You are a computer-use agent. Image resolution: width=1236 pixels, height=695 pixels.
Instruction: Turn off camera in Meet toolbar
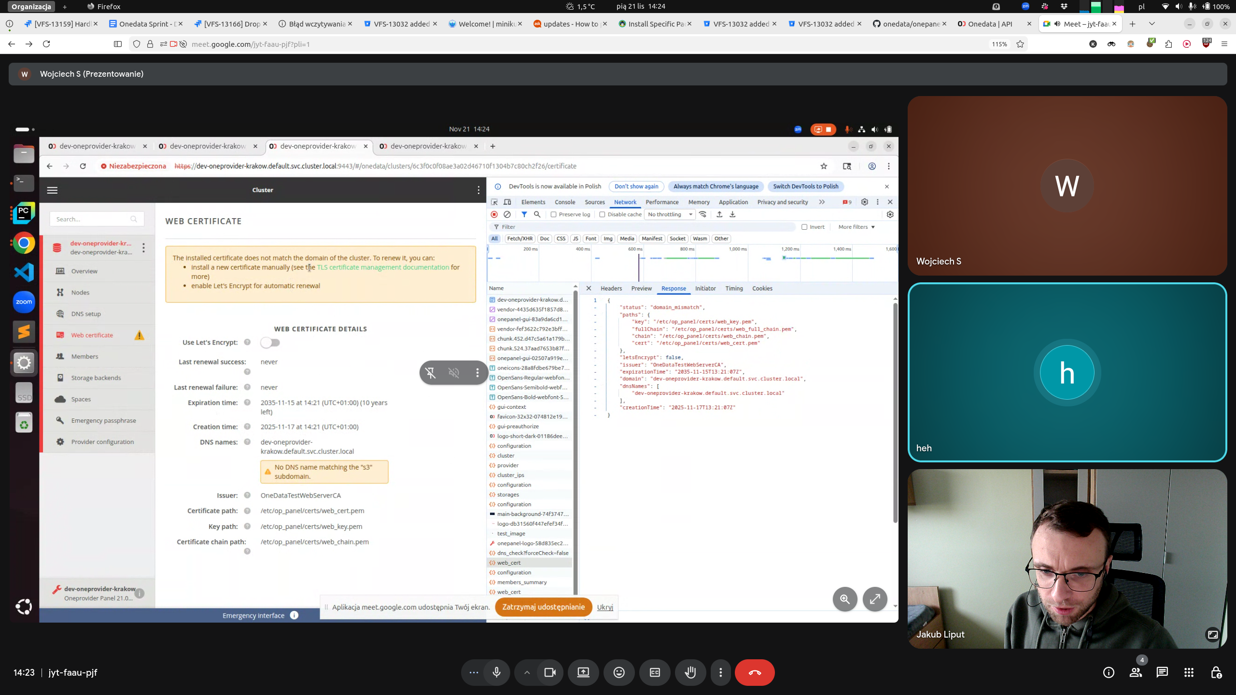[550, 672]
